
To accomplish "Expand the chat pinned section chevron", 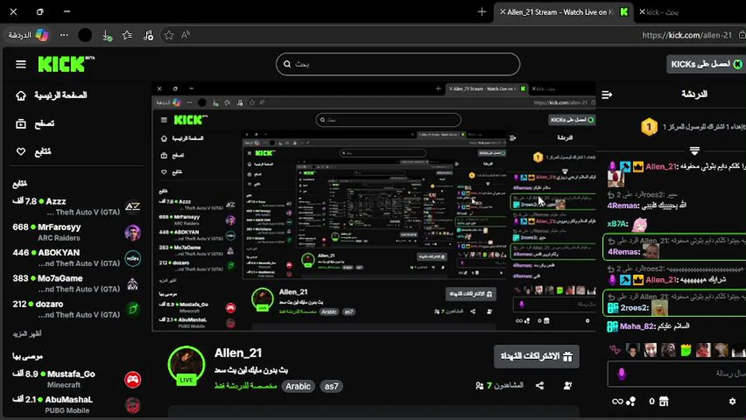I will [695, 151].
